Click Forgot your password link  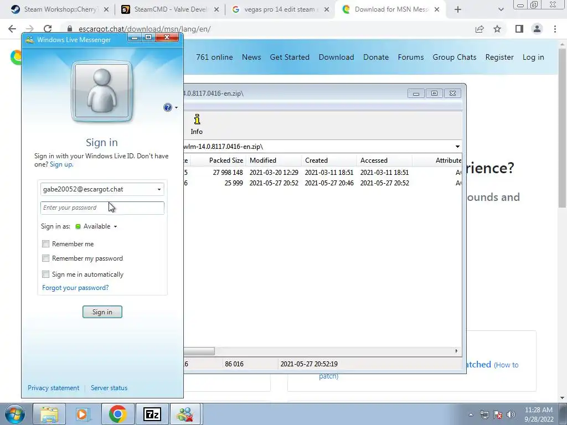[75, 288]
